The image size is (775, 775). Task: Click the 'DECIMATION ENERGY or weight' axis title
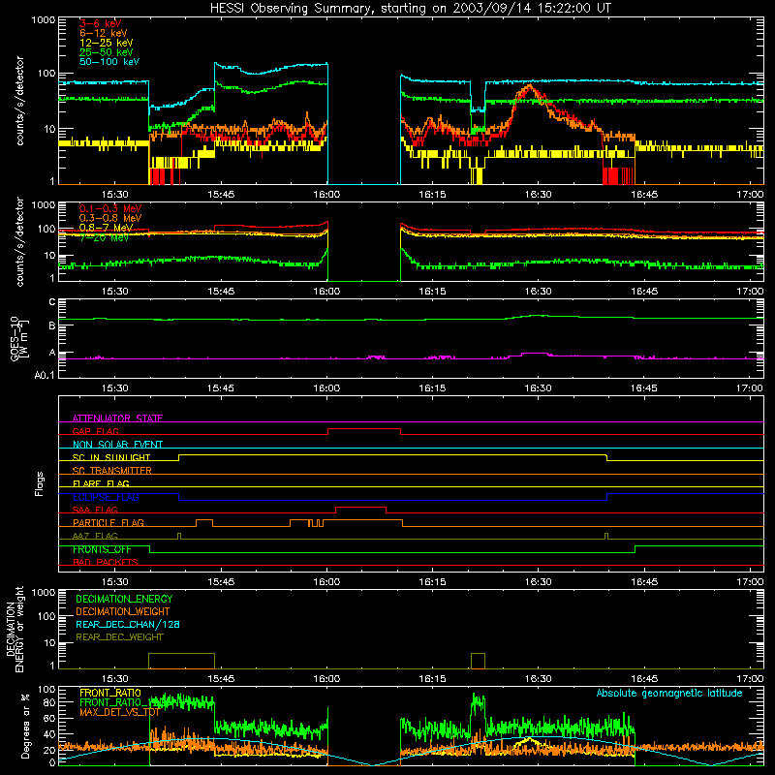(15, 629)
